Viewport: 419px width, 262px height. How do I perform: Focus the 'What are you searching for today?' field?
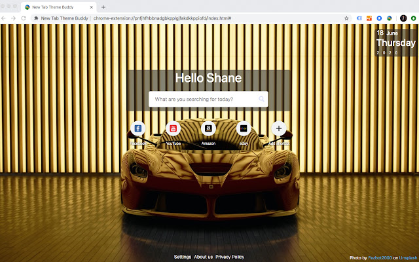coord(208,99)
